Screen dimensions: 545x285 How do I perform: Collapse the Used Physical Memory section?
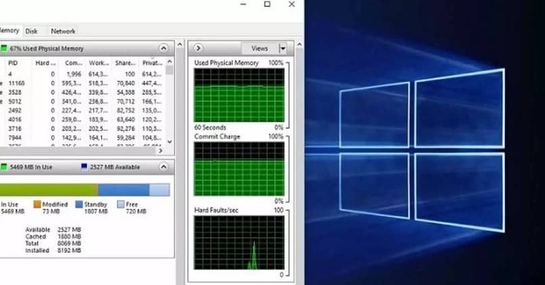pos(164,48)
